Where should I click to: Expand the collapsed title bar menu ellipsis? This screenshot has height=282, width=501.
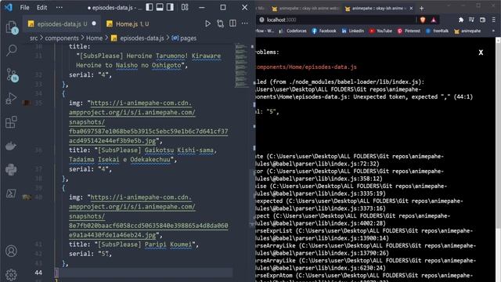59,7
